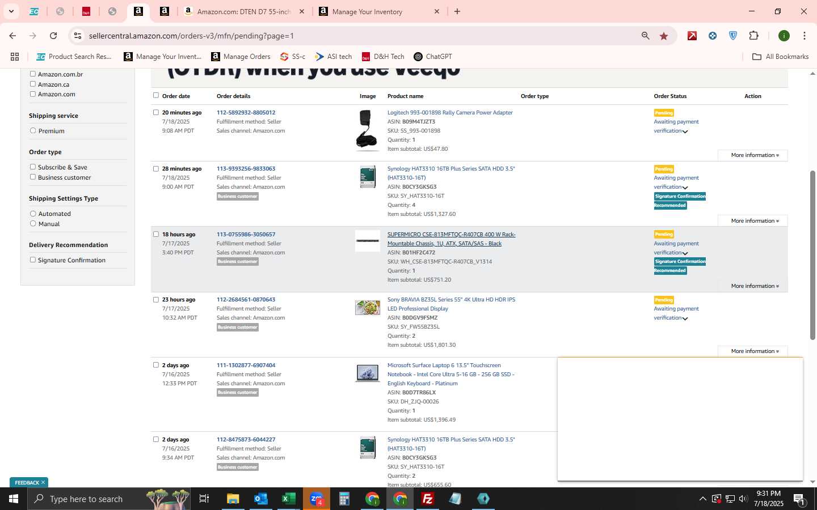Open Outlook from the taskbar
This screenshot has width=817, height=510.
coord(260,499)
